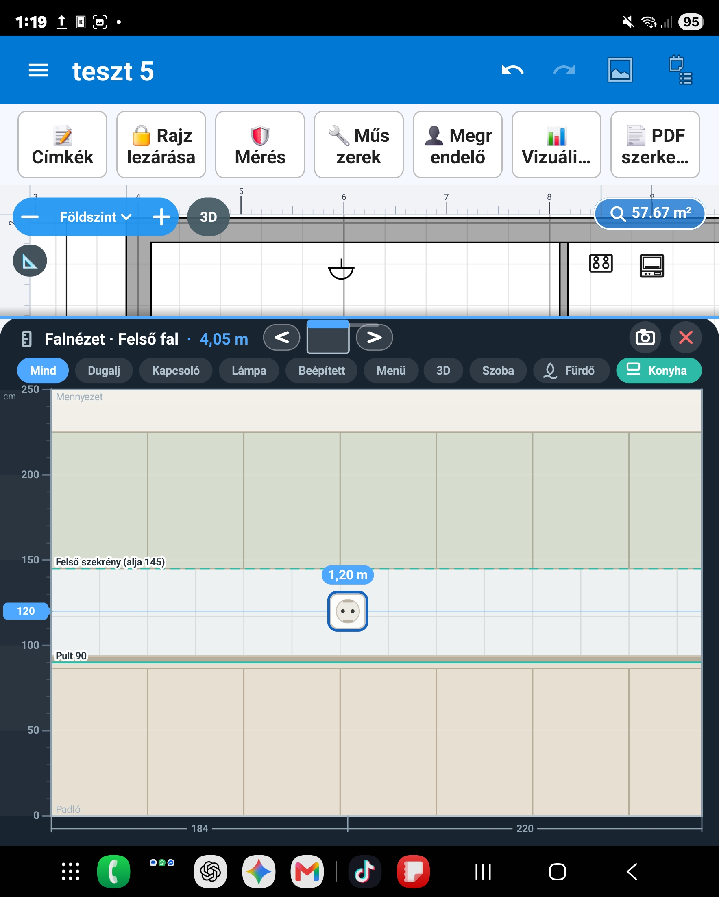Screen dimensions: 719x897
Task: Open the Vizuáli... visualization button
Action: click(x=556, y=144)
